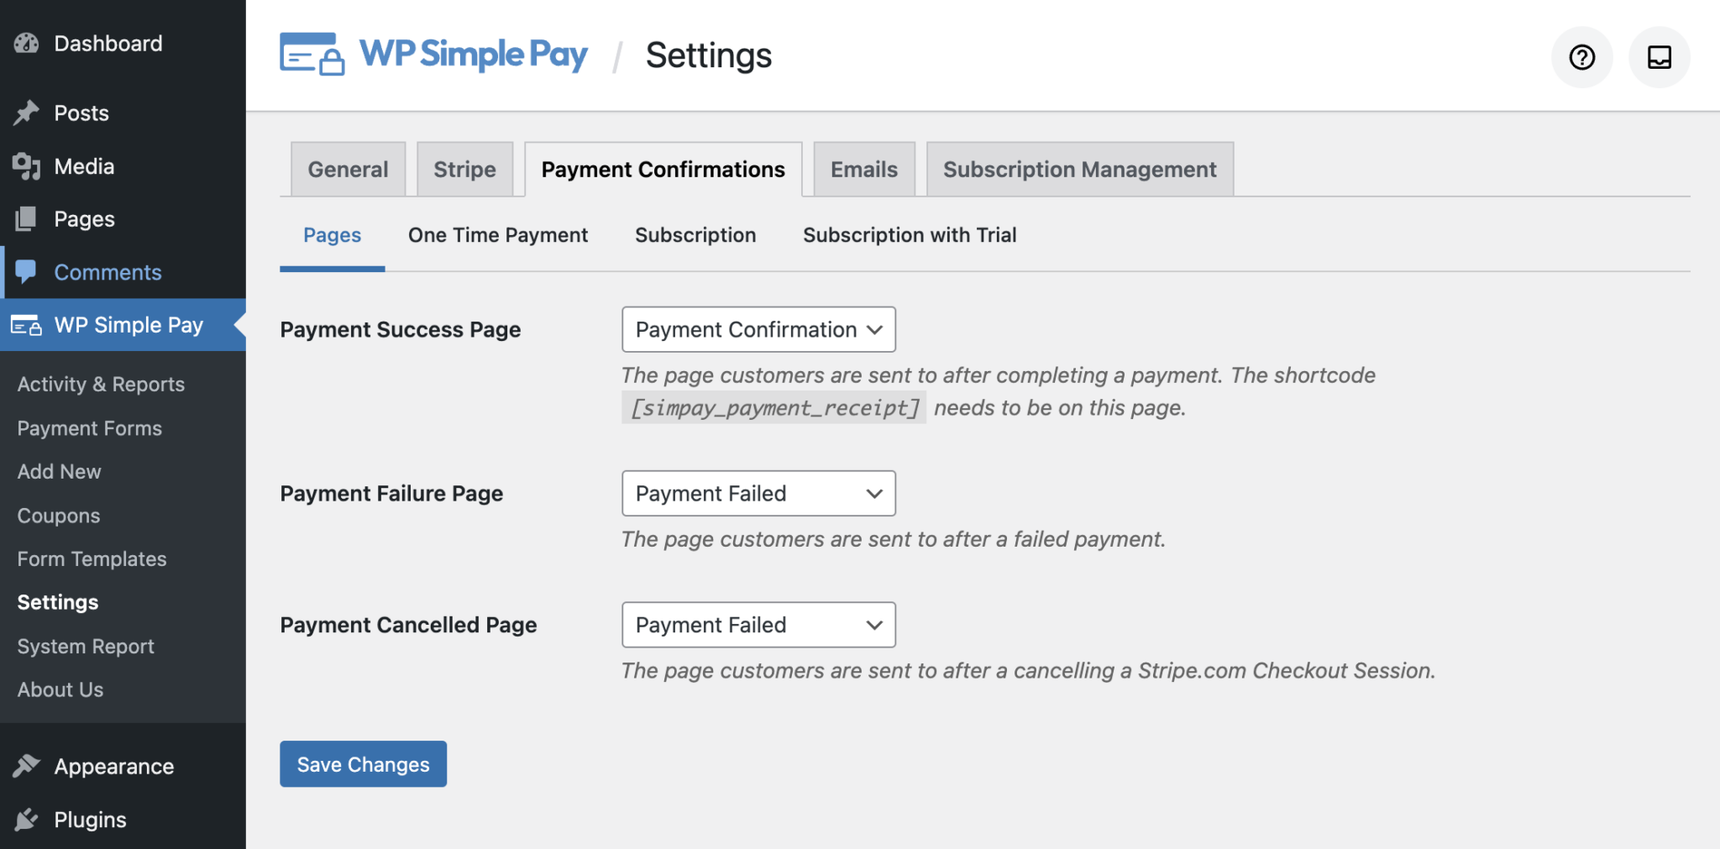Viewport: 1720px width, 849px height.
Task: Click the Pages icon in the sidebar
Action: 28,218
